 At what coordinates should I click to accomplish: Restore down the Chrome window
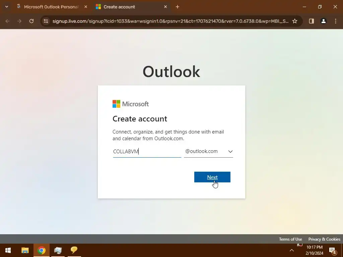[320, 7]
